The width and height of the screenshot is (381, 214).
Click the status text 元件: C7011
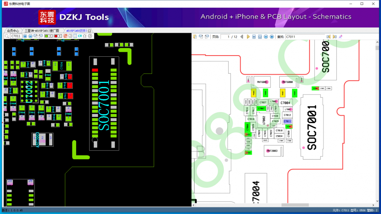(341, 210)
